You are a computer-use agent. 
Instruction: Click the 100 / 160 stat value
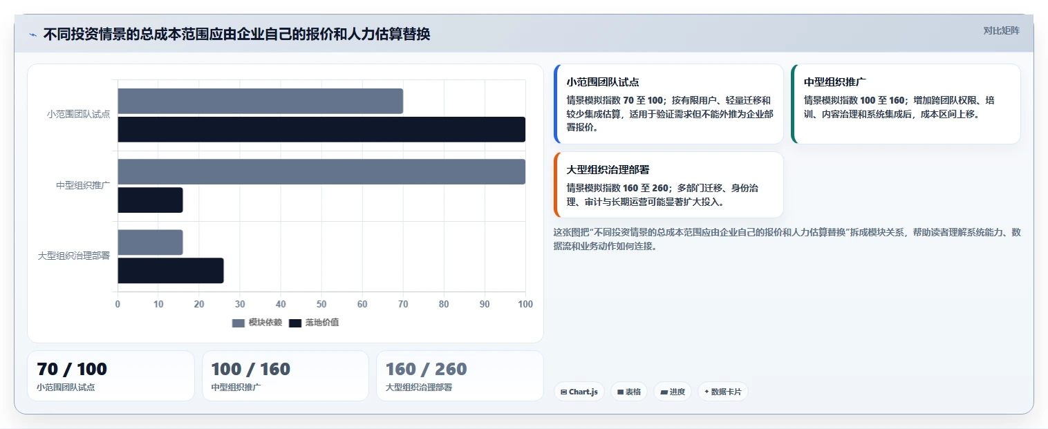point(250,369)
